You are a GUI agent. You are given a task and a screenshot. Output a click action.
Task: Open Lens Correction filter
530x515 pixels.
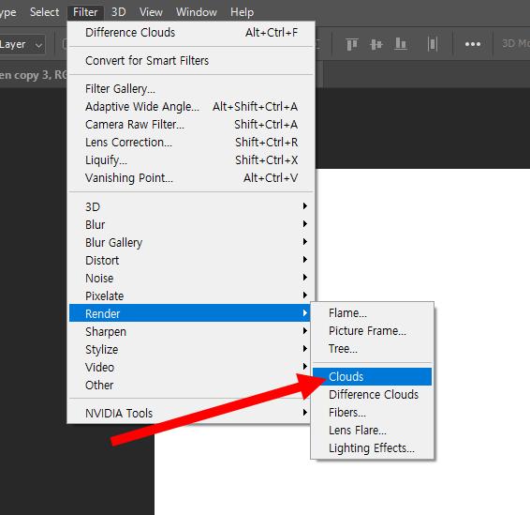point(191,143)
